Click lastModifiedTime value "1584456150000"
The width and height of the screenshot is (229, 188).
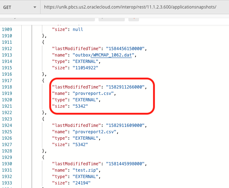pyautogui.click(x=126, y=48)
